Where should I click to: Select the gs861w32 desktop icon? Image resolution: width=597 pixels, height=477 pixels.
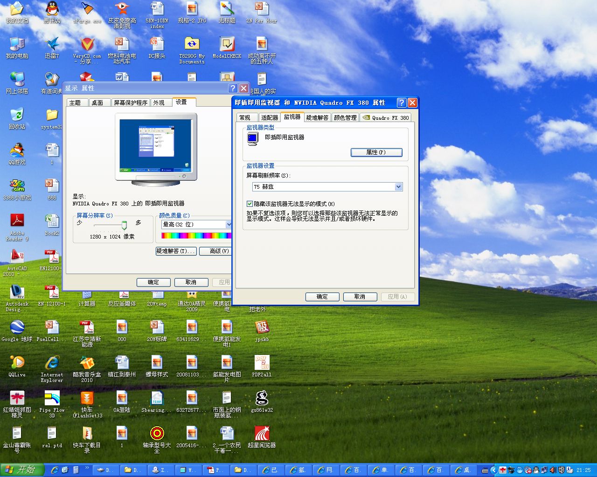(x=262, y=402)
